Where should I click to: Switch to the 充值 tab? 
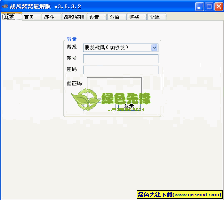[x=117, y=17]
